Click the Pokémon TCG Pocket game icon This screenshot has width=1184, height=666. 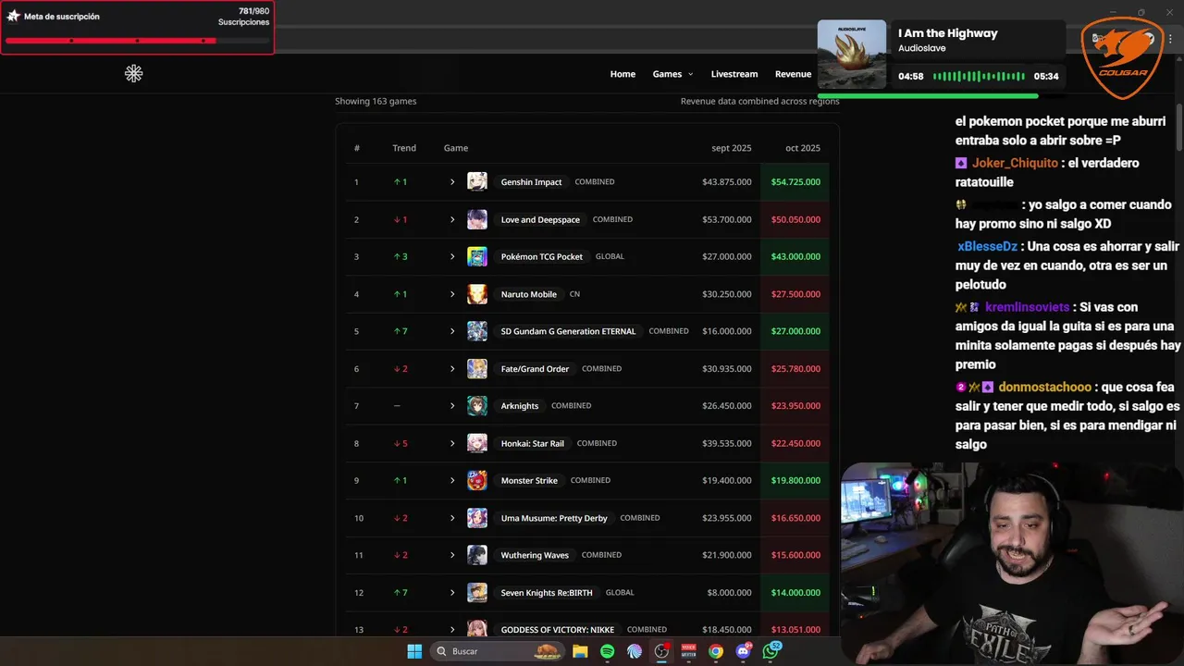click(477, 256)
